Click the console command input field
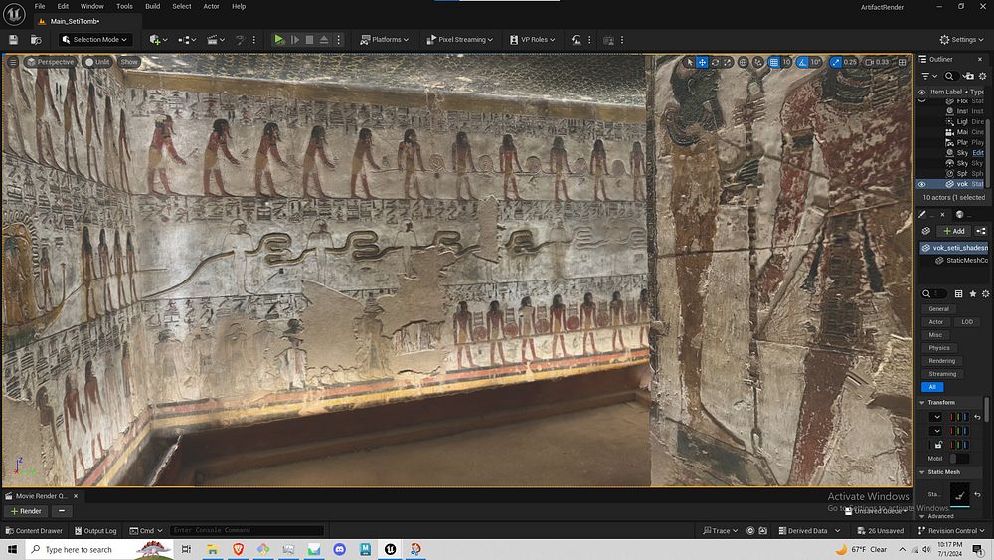Image resolution: width=994 pixels, height=560 pixels. pyautogui.click(x=247, y=530)
